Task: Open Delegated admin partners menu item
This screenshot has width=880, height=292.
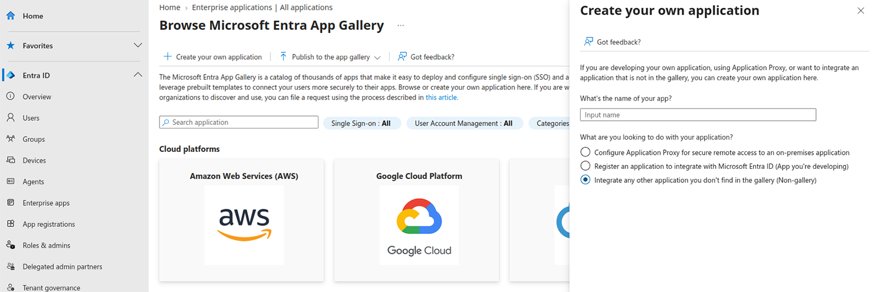Action: (x=63, y=267)
